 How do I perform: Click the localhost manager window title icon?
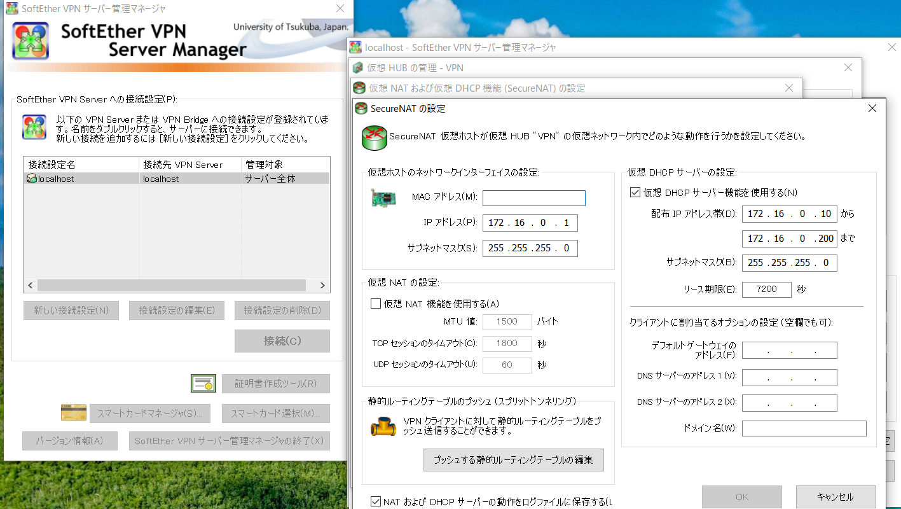point(355,47)
